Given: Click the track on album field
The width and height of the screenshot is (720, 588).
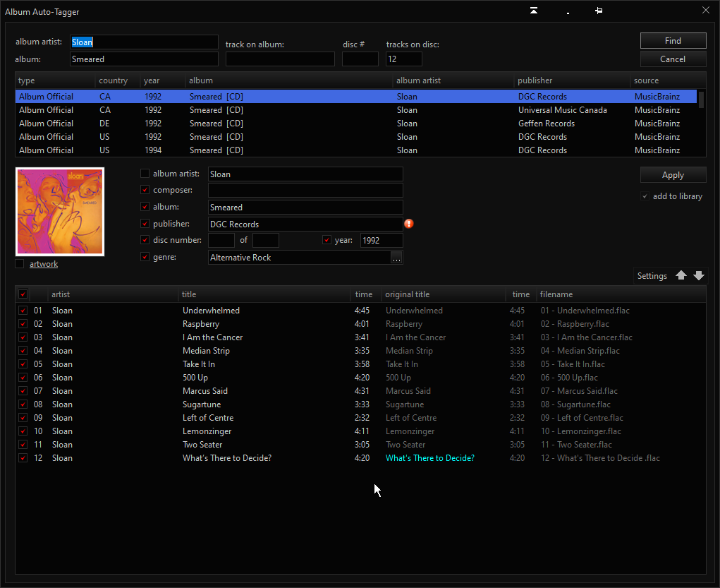Looking at the screenshot, I should [280, 59].
